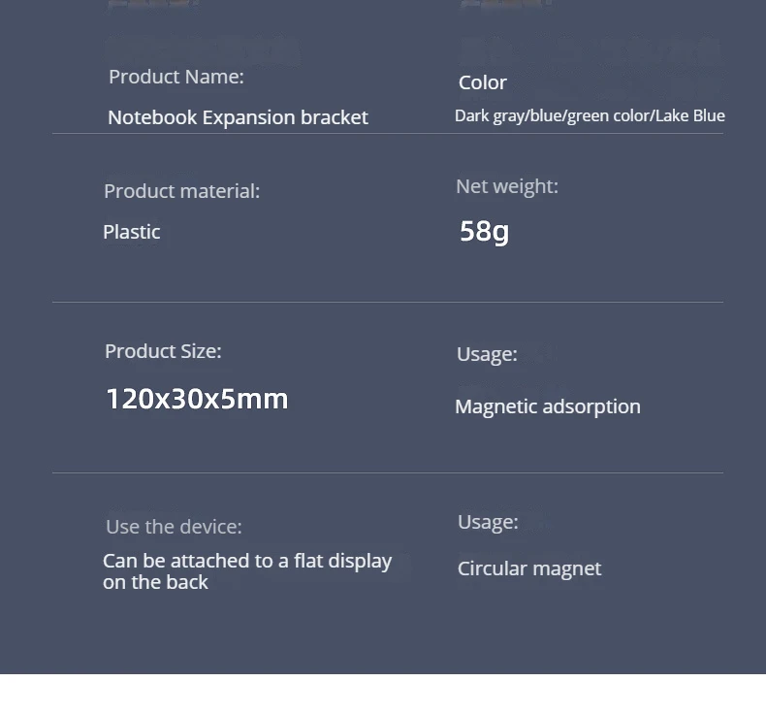The width and height of the screenshot is (766, 714).
Task: Click the "Usage:" label above Circular magnet
Action: pyautogui.click(x=488, y=522)
